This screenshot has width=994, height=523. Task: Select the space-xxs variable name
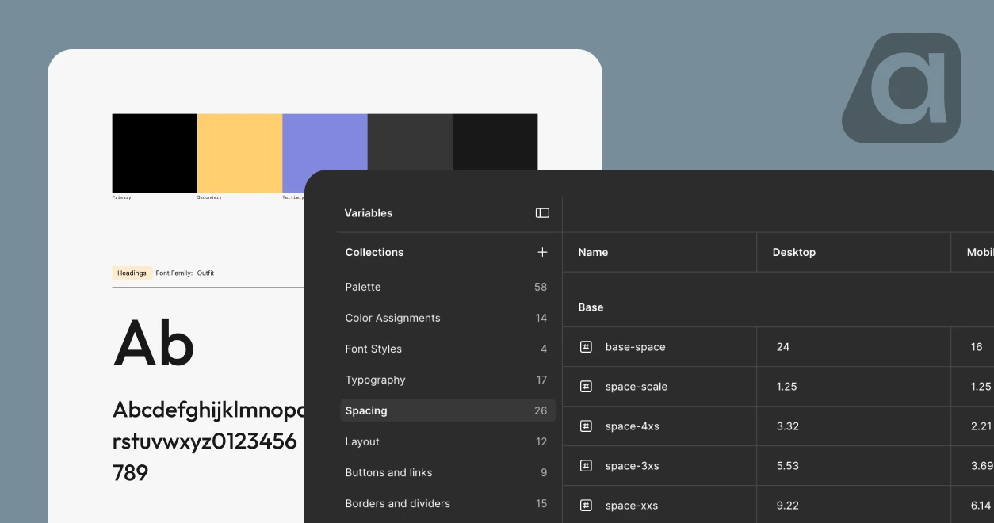(631, 506)
